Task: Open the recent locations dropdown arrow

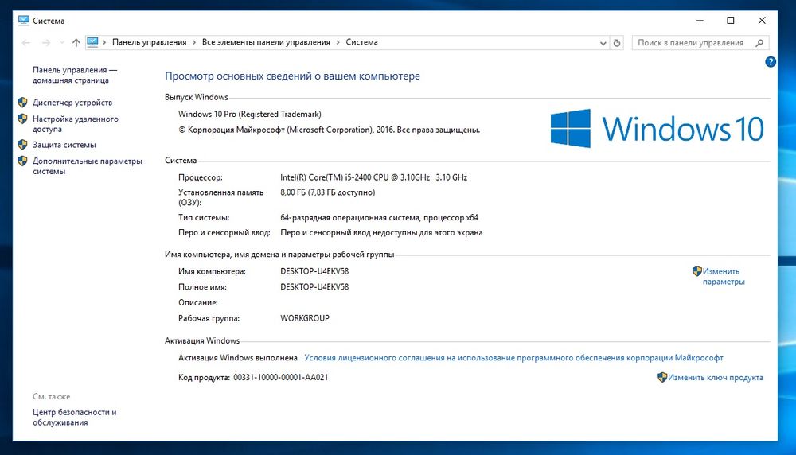Action: (62, 43)
